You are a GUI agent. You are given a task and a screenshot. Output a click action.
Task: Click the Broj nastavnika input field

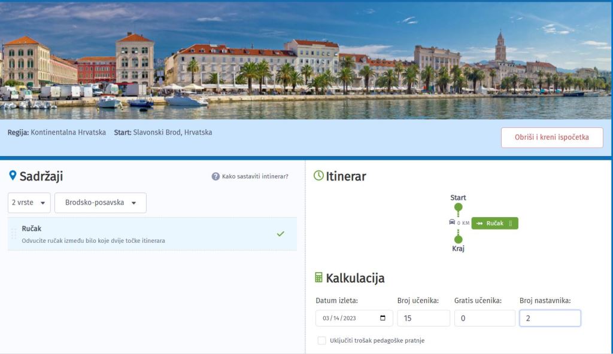(x=550, y=318)
